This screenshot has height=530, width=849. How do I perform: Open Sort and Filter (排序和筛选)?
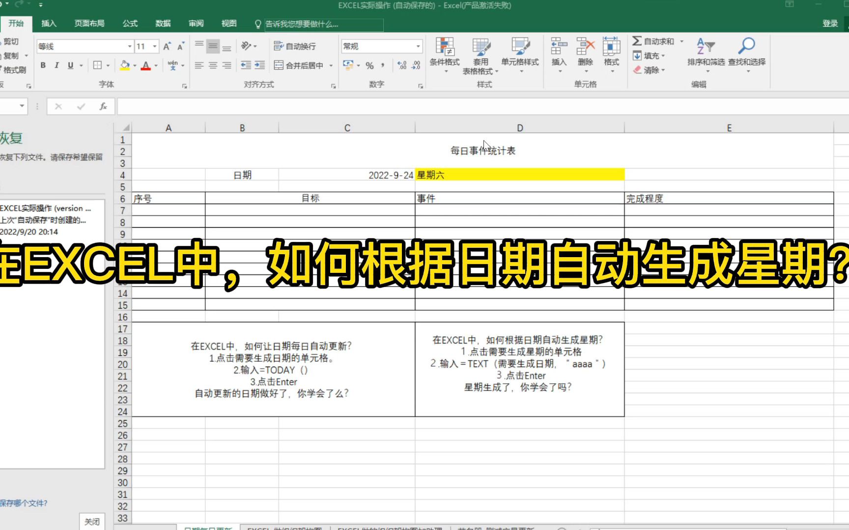706,55
